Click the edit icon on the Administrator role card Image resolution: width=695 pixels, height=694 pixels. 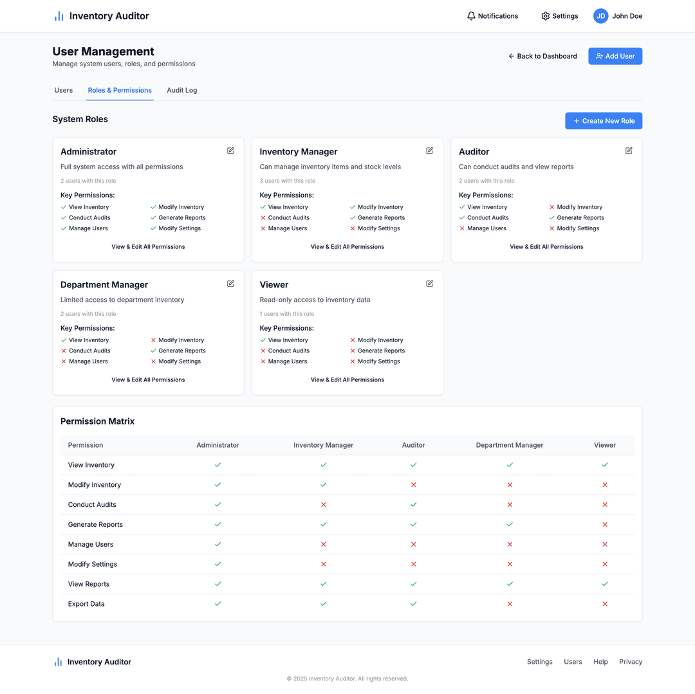[x=230, y=151]
